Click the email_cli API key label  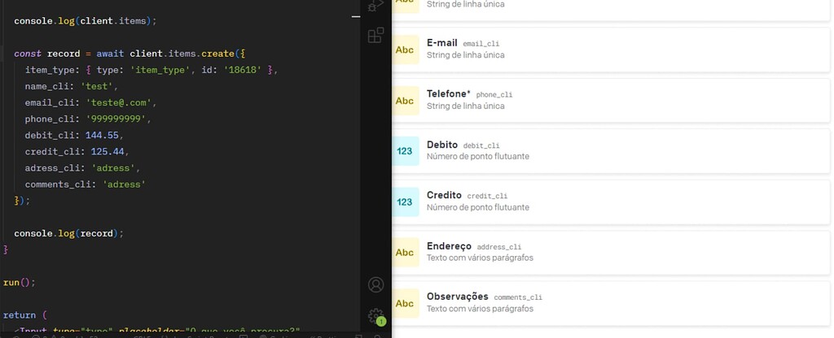[481, 43]
